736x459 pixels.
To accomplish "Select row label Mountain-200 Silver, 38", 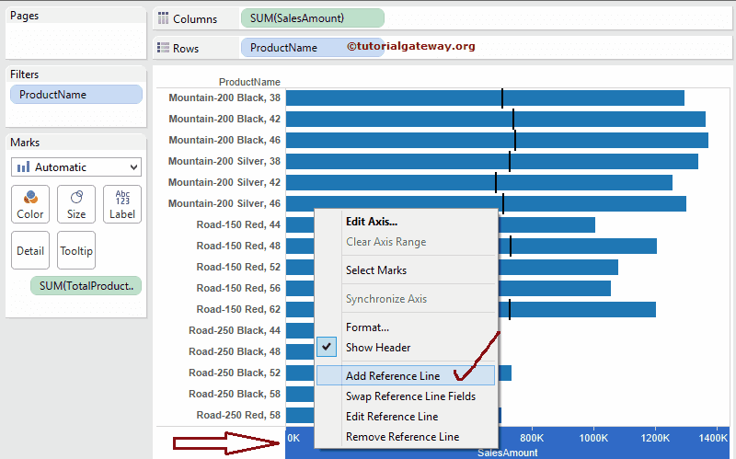I will (x=224, y=161).
